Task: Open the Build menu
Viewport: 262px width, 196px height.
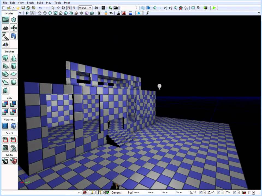Action: coord(40,3)
